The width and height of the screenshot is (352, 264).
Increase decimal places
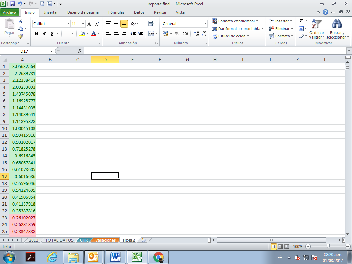(196, 34)
